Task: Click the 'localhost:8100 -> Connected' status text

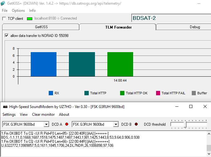Action: click(56, 18)
